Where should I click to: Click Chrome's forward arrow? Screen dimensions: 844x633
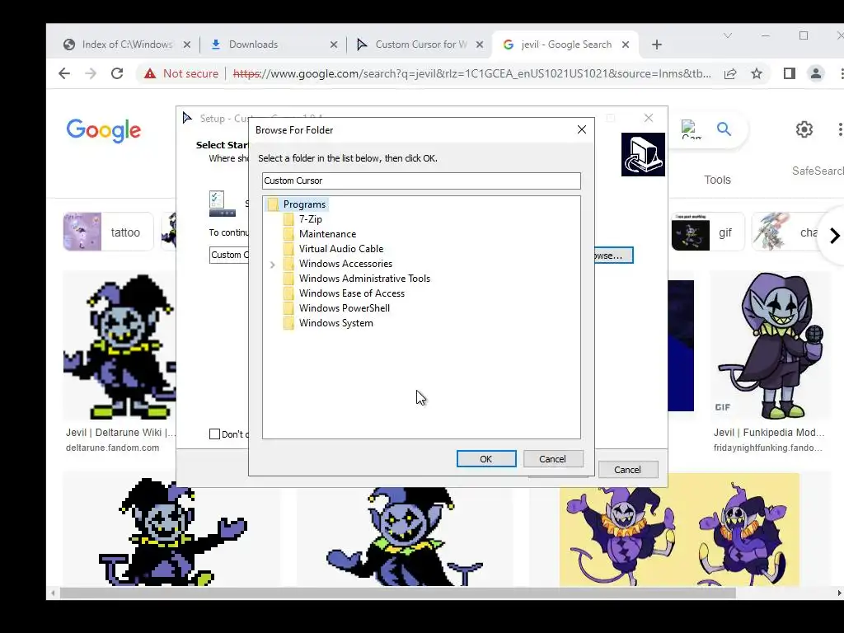(91, 73)
